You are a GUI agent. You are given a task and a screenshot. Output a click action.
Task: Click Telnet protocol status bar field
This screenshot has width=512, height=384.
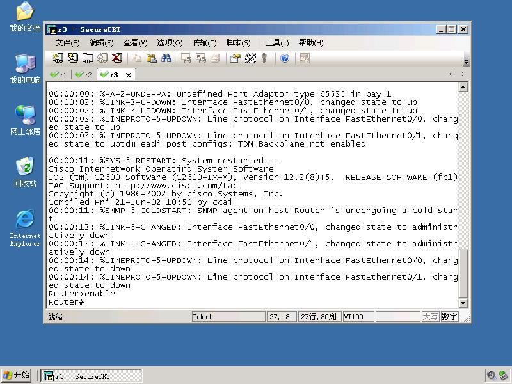pyautogui.click(x=228, y=317)
